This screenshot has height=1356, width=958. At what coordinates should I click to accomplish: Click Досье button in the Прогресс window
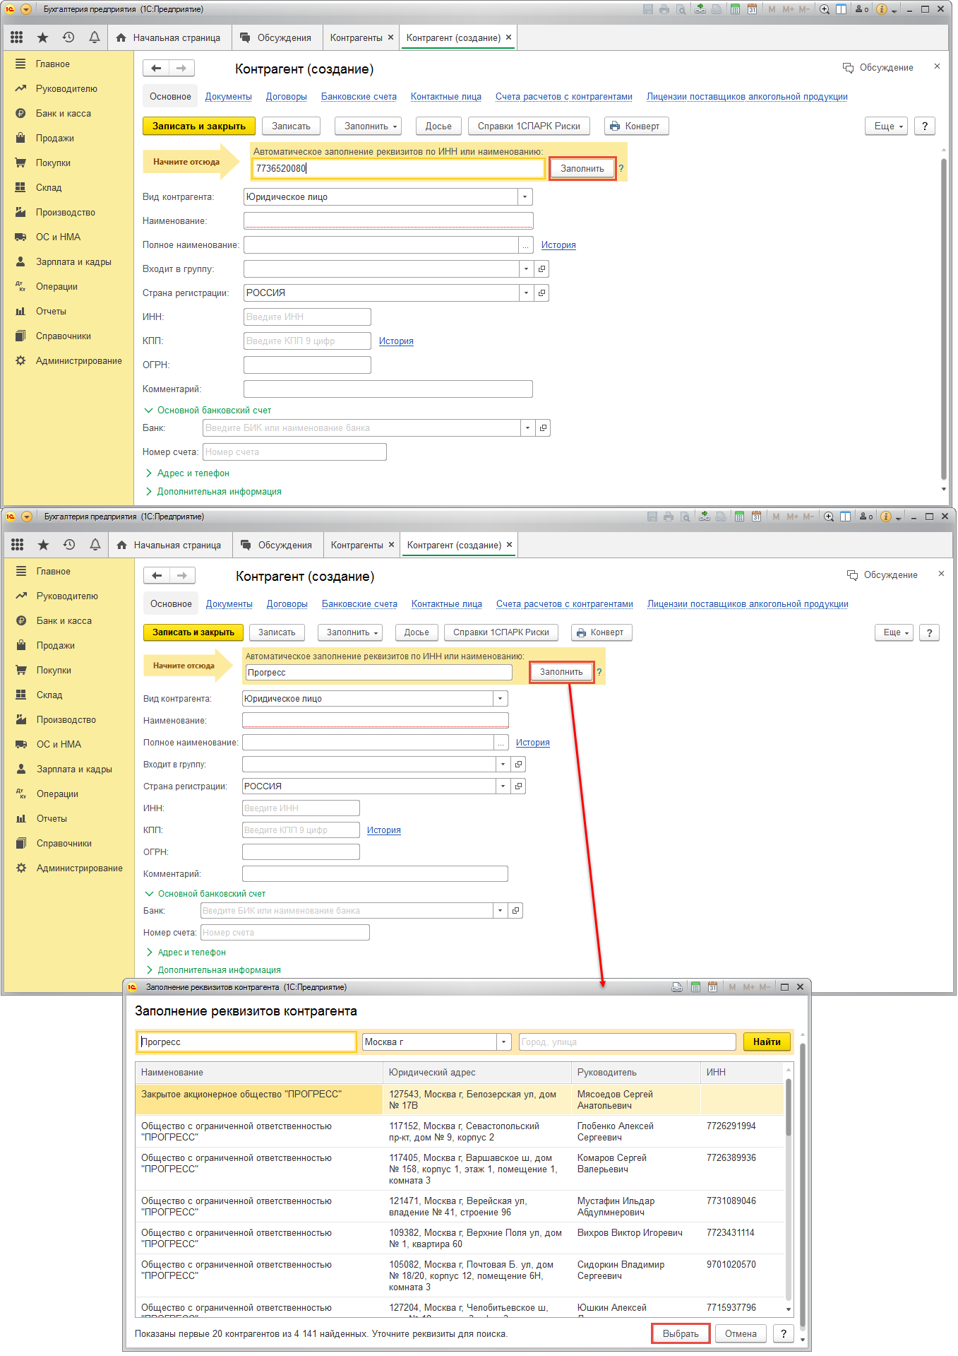417,632
